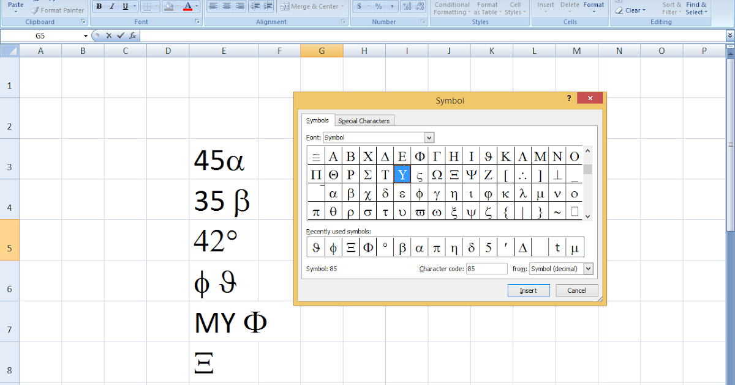The width and height of the screenshot is (735, 385).
Task: Cancel formula bar entry (X)
Action: click(x=109, y=35)
